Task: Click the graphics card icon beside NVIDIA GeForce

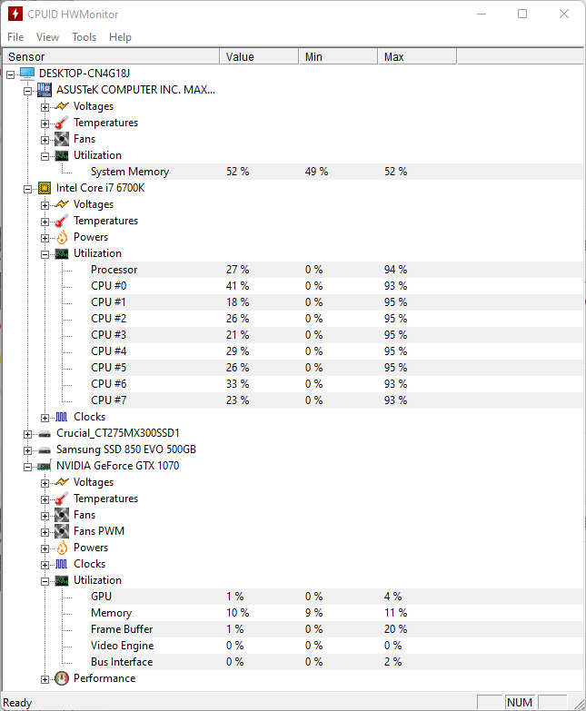Action: 45,466
